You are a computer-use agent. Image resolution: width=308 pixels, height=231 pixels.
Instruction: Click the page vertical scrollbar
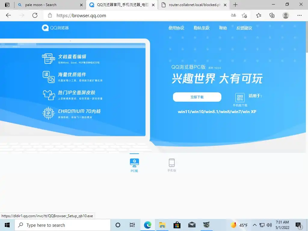click(306, 37)
